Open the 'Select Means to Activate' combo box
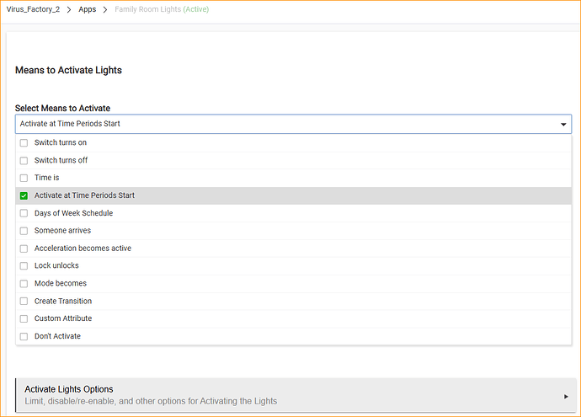Screen dimensions: 581x417 (x=286, y=125)
